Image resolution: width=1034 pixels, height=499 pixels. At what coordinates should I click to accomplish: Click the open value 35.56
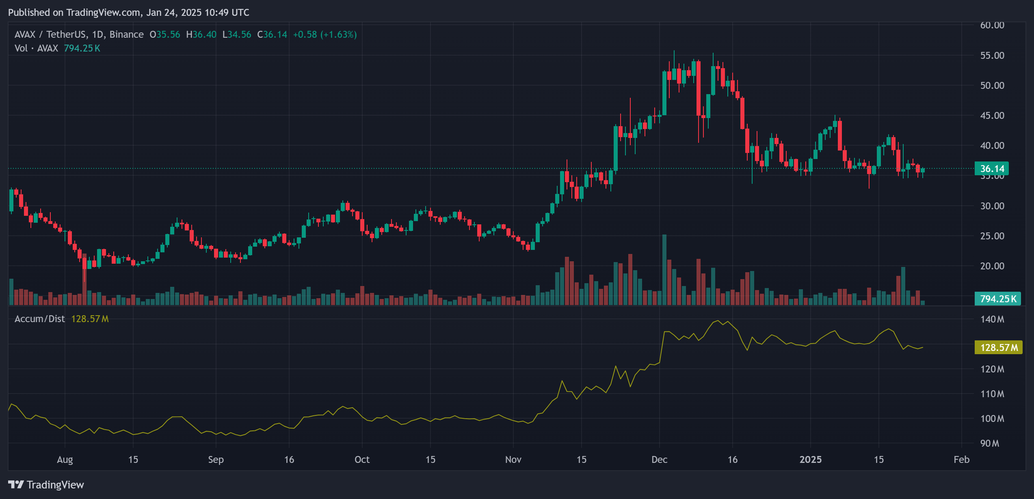pyautogui.click(x=168, y=34)
